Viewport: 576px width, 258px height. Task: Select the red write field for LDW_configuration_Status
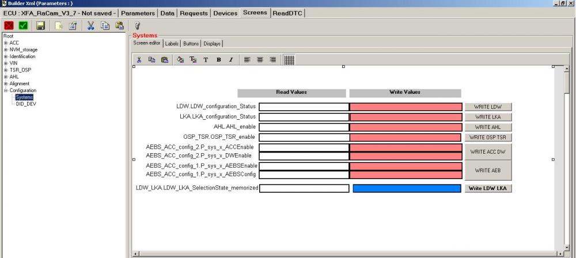pos(406,107)
